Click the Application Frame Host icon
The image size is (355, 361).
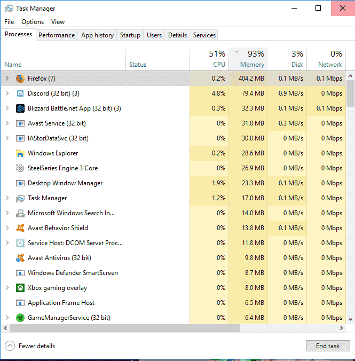(20, 303)
